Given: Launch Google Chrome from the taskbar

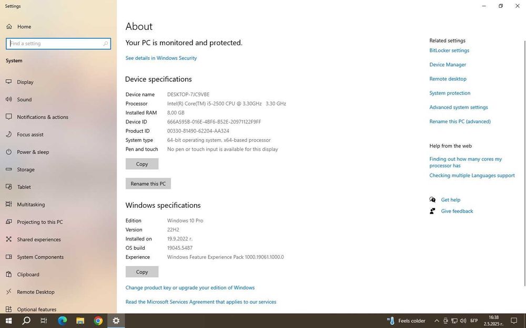Looking at the screenshot, I should [x=98, y=321].
